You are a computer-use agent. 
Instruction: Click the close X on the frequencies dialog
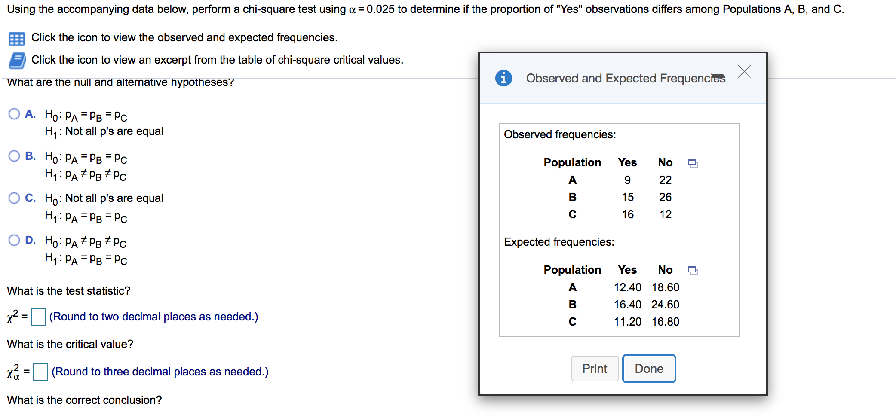click(744, 72)
